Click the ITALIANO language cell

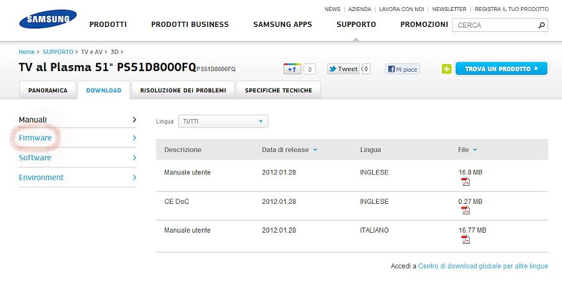click(x=374, y=230)
